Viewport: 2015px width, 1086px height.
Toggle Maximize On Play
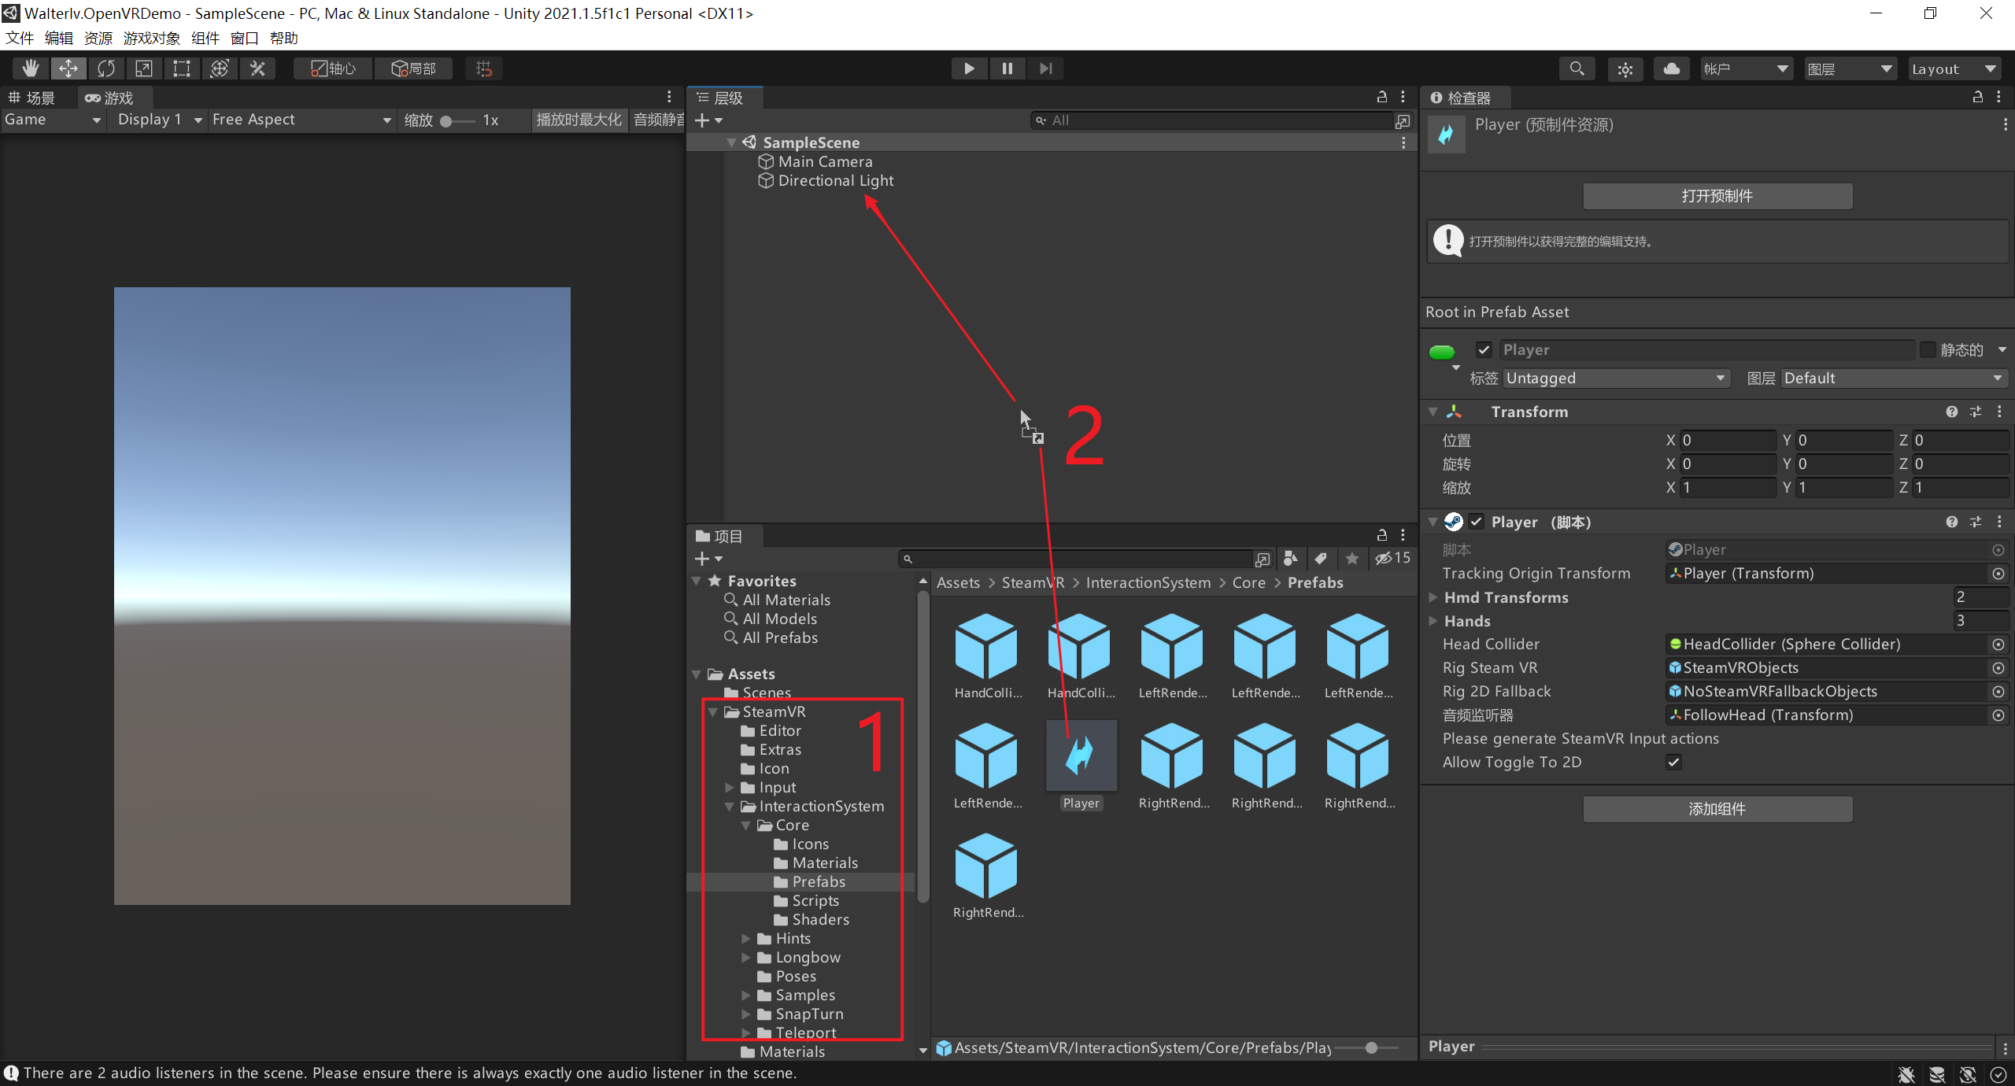point(579,120)
